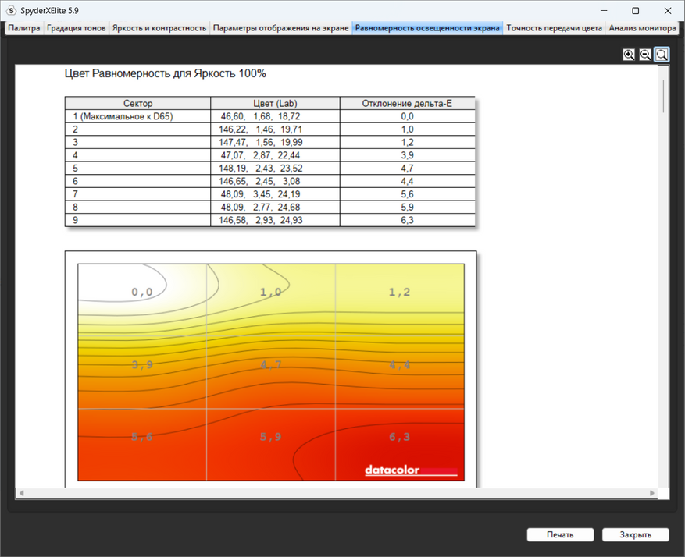Open the Палитра tab
This screenshot has width=685, height=557.
click(x=24, y=28)
